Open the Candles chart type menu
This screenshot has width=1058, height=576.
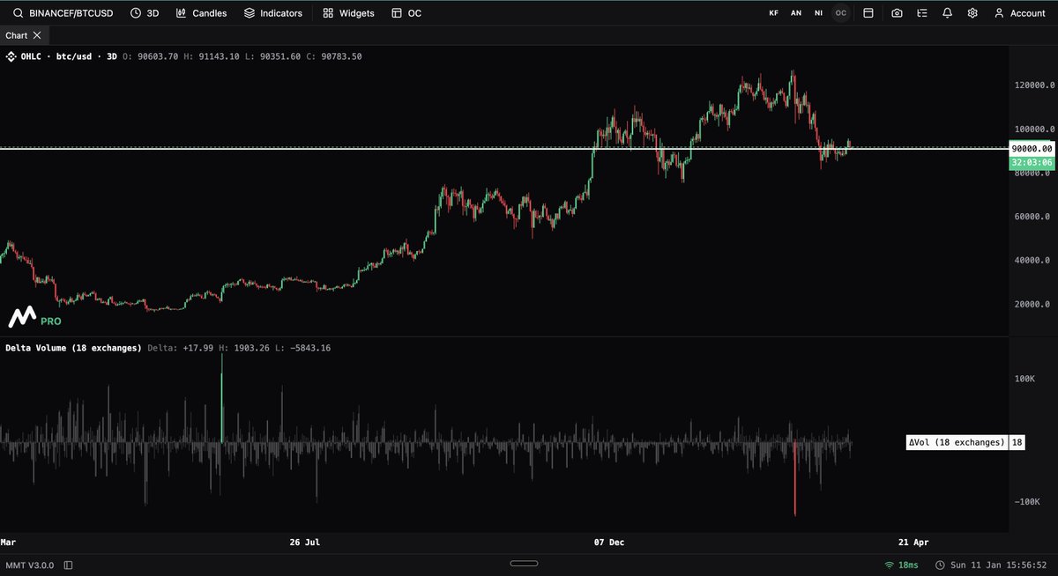(x=201, y=13)
